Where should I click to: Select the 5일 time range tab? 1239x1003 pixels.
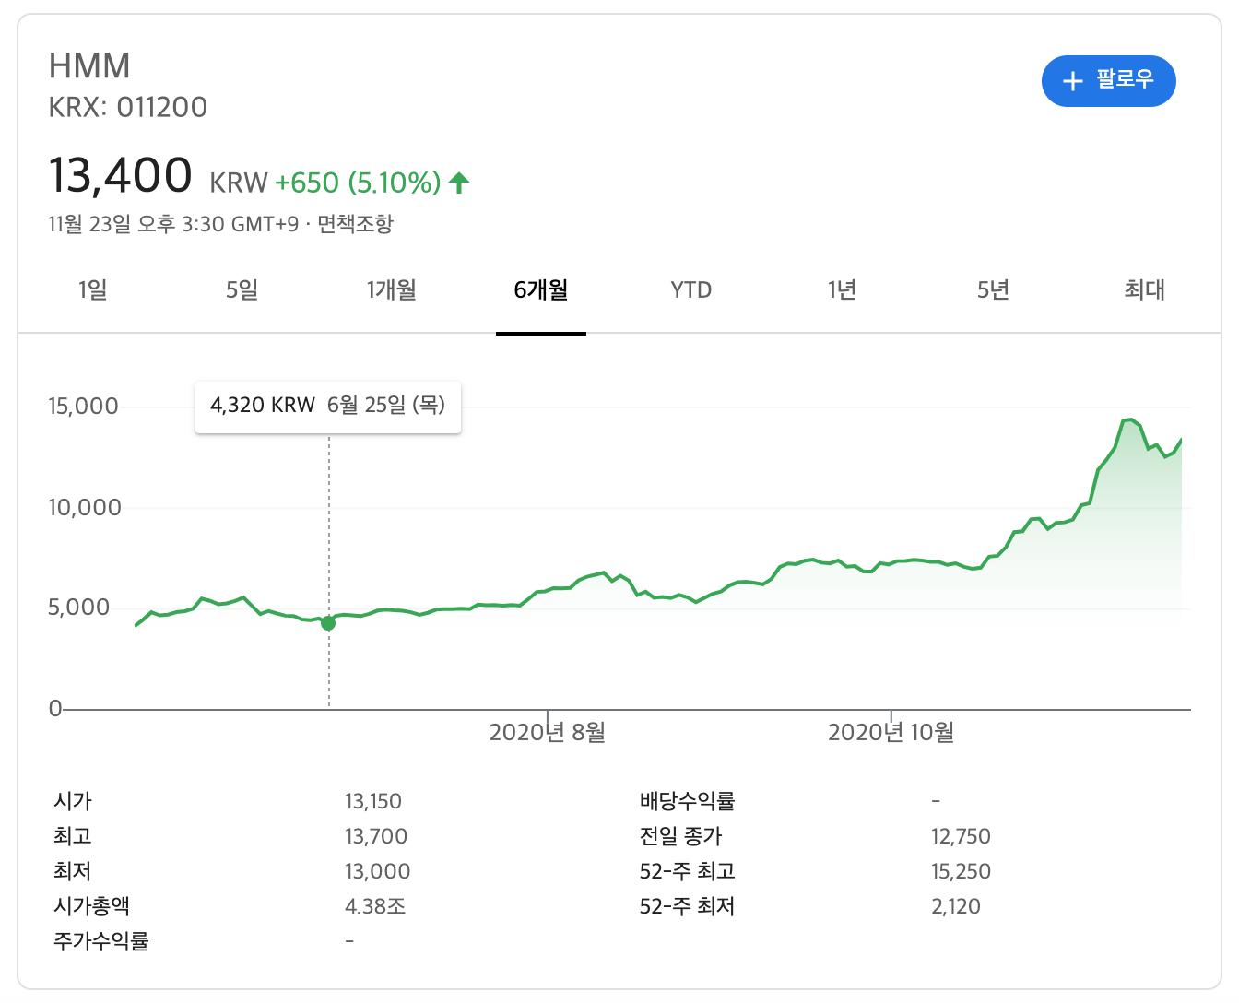point(242,290)
